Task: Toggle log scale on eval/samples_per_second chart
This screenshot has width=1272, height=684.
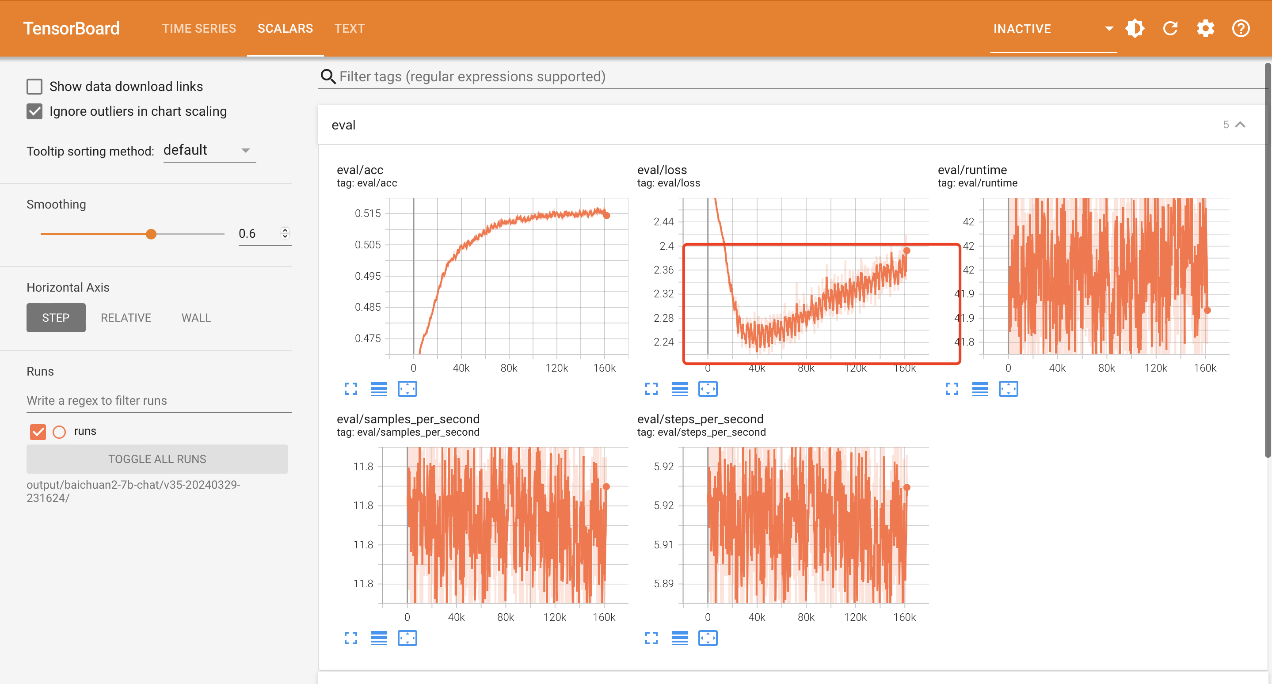Action: pos(379,638)
